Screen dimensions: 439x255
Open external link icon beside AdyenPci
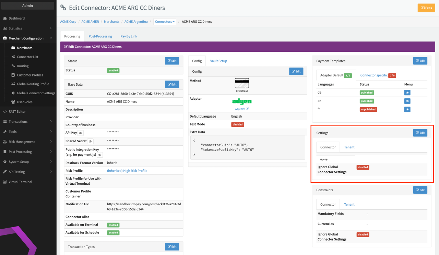247,109
